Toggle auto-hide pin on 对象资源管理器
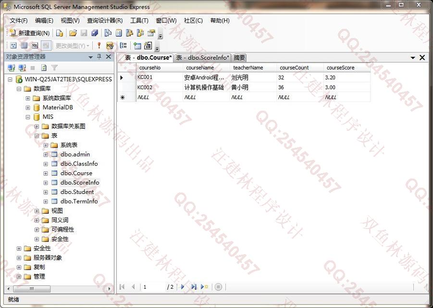Image resolution: width=433 pixels, height=308 pixels. tap(99, 57)
